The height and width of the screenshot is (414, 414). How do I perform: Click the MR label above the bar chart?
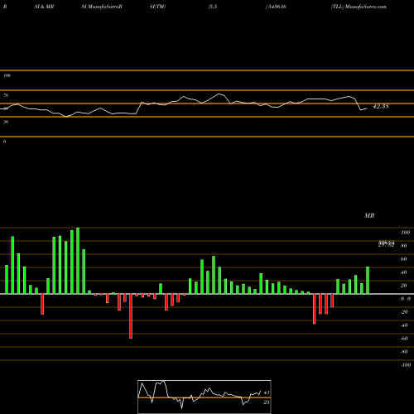click(369, 215)
